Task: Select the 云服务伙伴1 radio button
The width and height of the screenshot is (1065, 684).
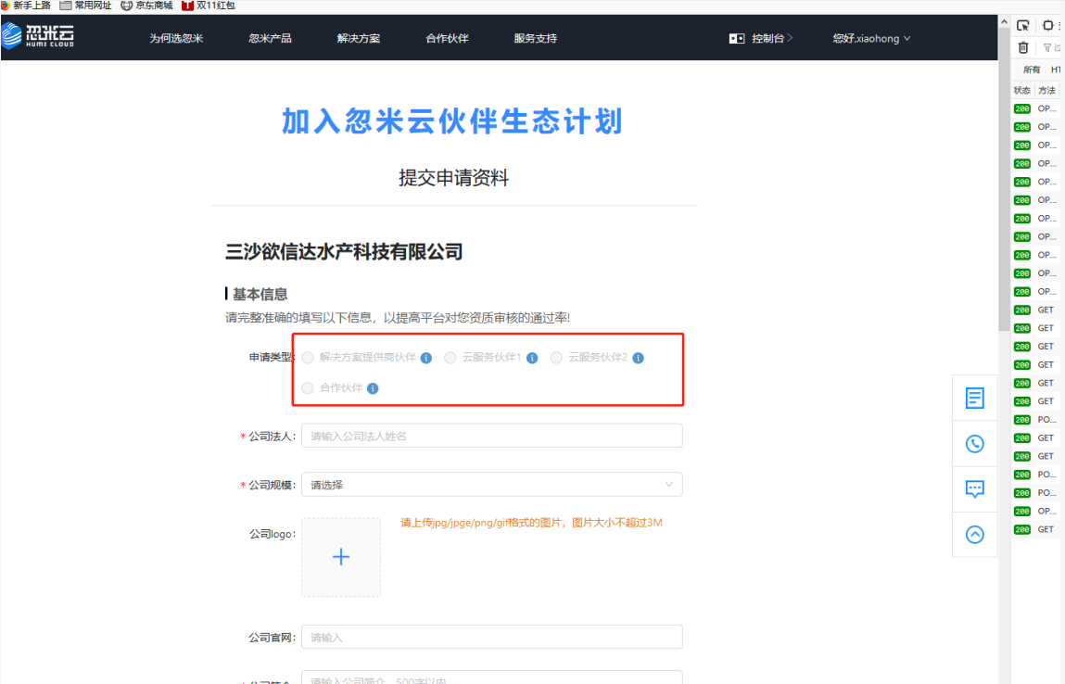Action: (450, 357)
